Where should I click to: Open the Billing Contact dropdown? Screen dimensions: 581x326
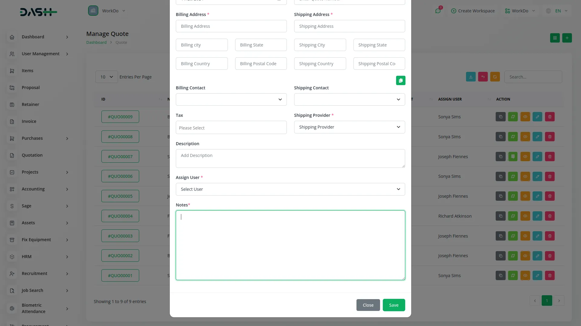pyautogui.click(x=231, y=100)
